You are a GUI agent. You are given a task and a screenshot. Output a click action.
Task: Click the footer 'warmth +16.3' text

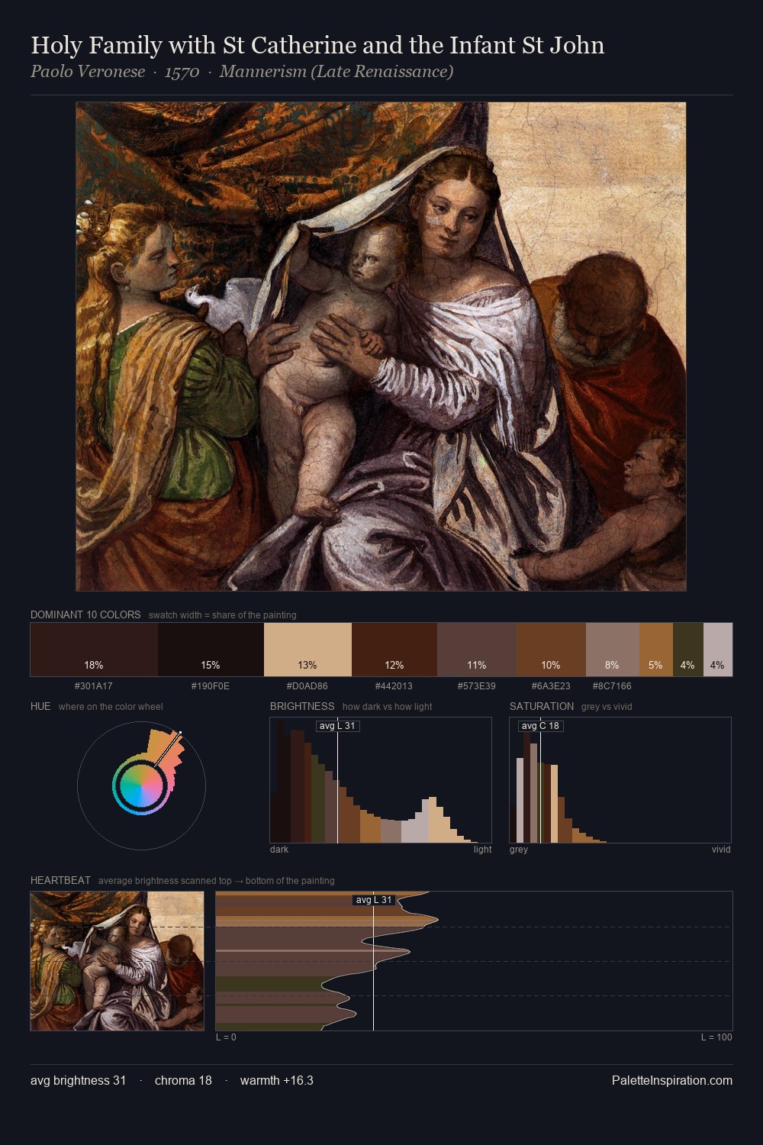277,1080
